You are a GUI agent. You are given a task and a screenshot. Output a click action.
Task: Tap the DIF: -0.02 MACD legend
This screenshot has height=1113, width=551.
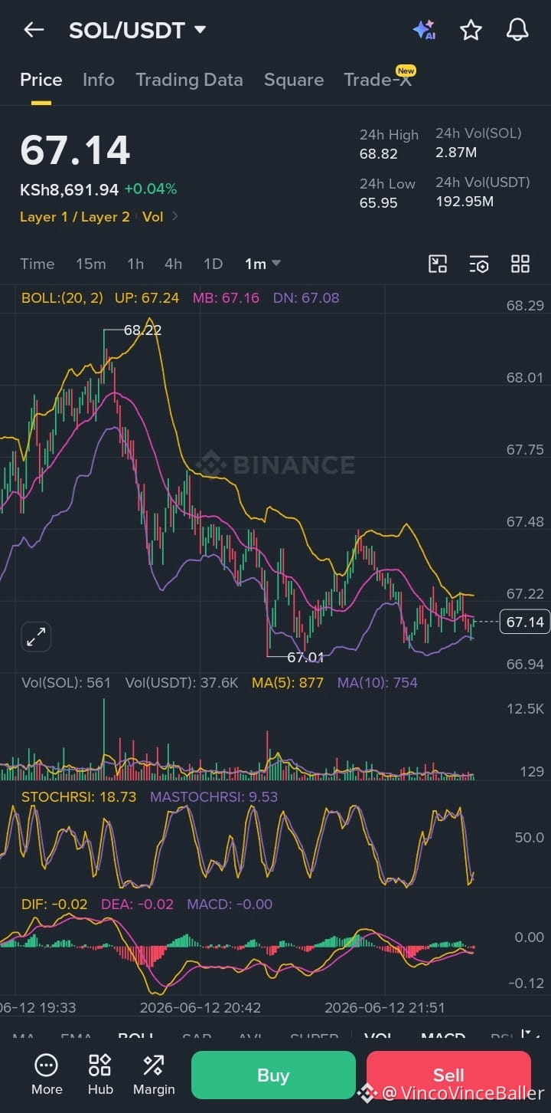(54, 904)
